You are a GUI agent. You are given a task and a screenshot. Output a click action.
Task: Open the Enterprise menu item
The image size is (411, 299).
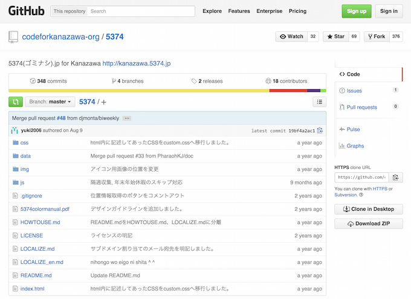[x=270, y=11]
